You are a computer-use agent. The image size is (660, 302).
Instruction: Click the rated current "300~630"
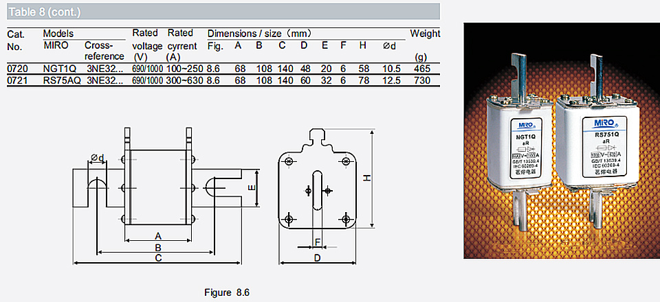[185, 80]
